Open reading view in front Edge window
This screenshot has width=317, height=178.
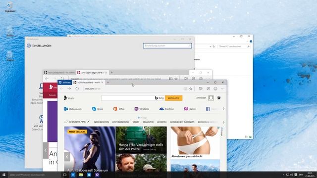click(185, 89)
